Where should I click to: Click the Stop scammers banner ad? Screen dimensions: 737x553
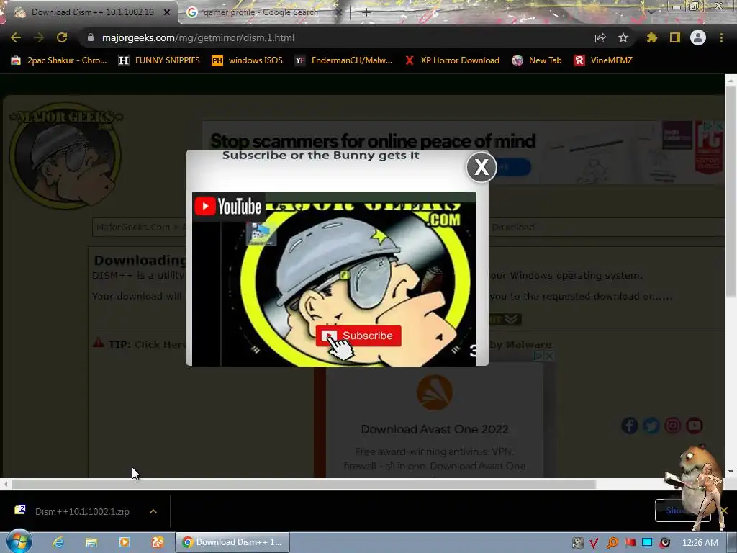[x=463, y=153]
